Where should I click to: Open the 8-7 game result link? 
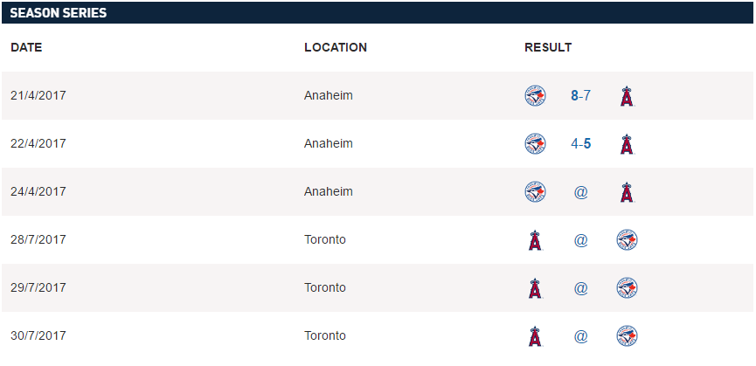[x=580, y=96]
